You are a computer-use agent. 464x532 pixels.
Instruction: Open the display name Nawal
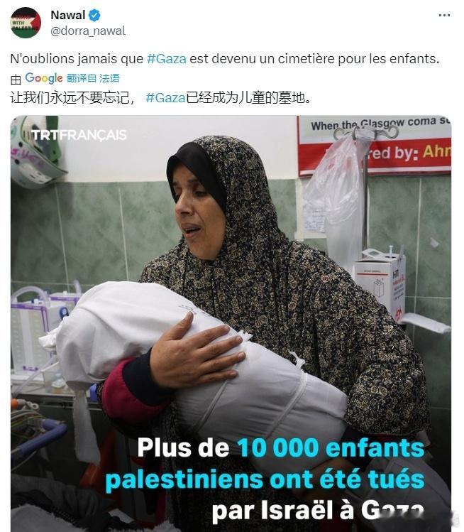pos(68,15)
